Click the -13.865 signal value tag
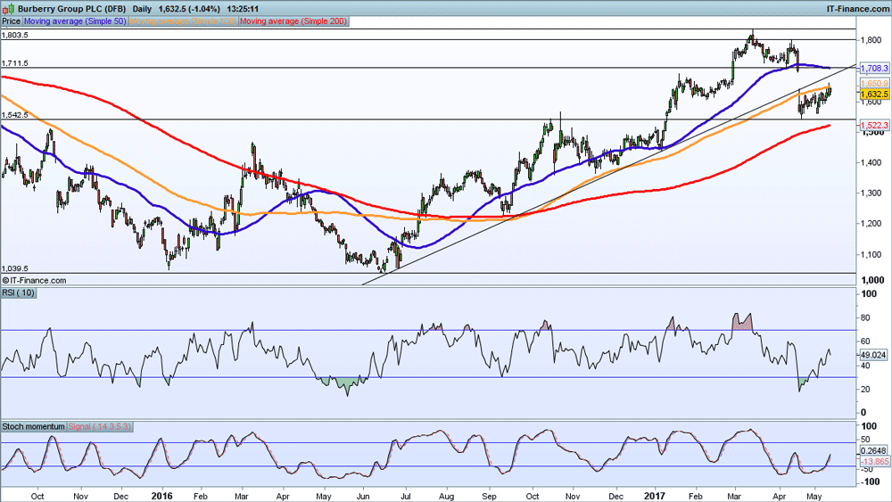 (875, 462)
